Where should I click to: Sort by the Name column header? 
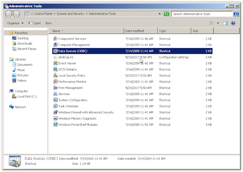pyautogui.click(x=86, y=31)
